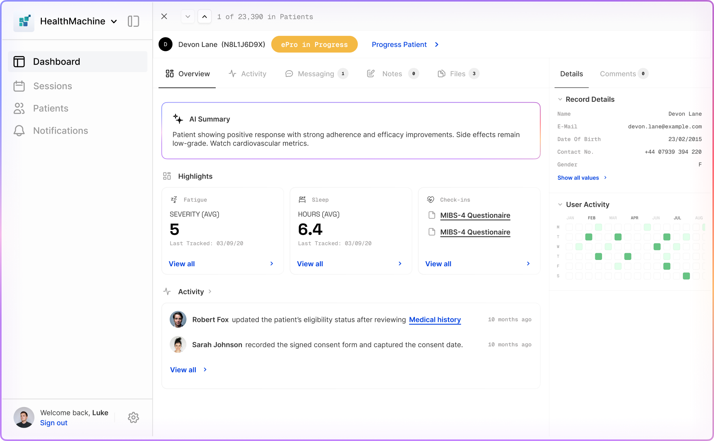The width and height of the screenshot is (714, 441).
Task: Collapse the User Activity section
Action: click(x=560, y=205)
